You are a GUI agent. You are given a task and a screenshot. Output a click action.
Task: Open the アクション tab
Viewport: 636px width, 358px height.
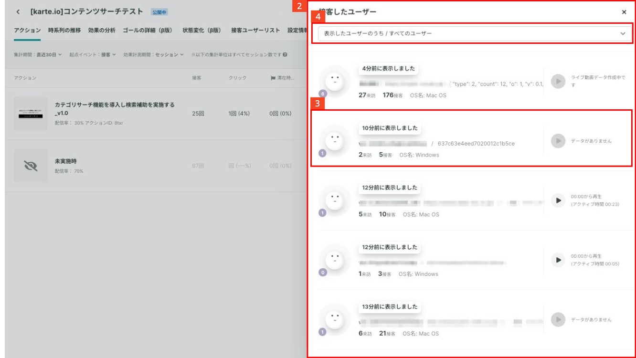(x=27, y=30)
